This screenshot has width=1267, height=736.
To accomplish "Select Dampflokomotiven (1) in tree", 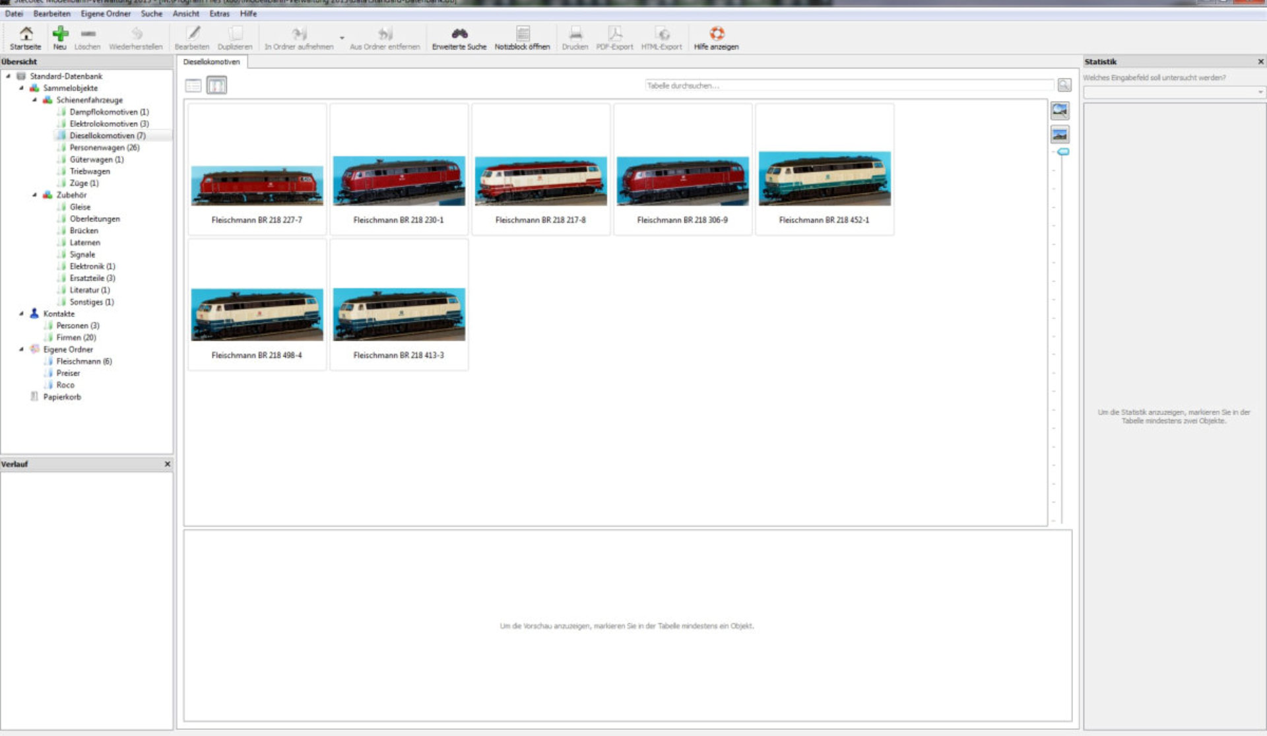I will coord(109,112).
